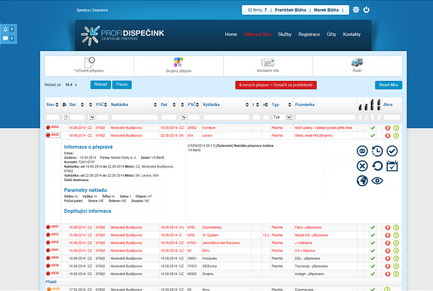
Task: Click the Spedice link
Action: (x=83, y=10)
